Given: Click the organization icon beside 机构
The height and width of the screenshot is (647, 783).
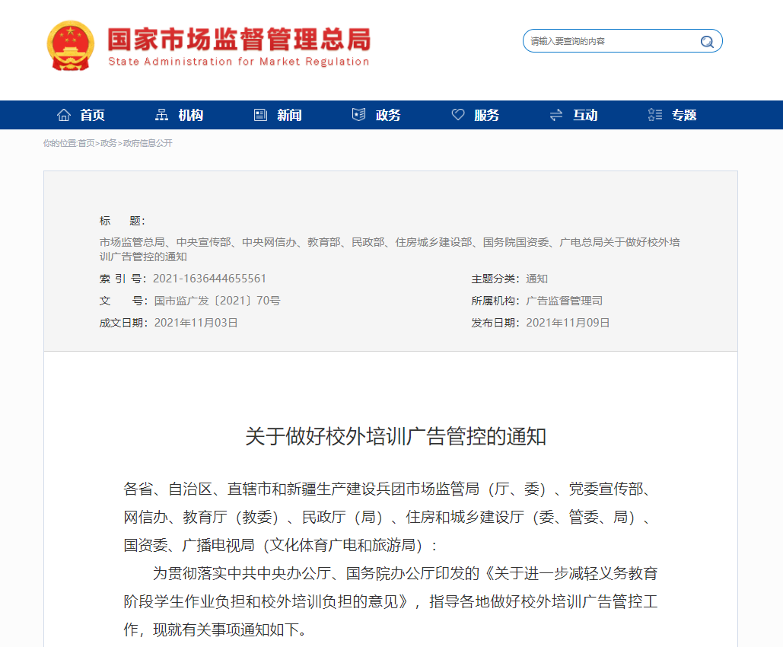Looking at the screenshot, I should [x=161, y=114].
